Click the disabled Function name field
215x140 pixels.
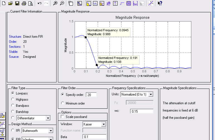pos(94,130)
